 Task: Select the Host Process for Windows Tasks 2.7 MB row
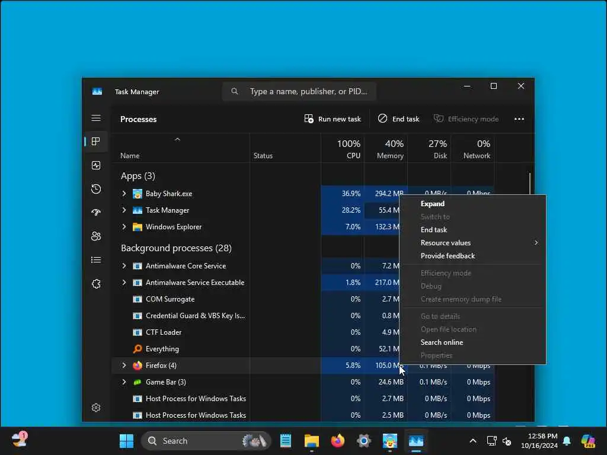click(x=303, y=399)
